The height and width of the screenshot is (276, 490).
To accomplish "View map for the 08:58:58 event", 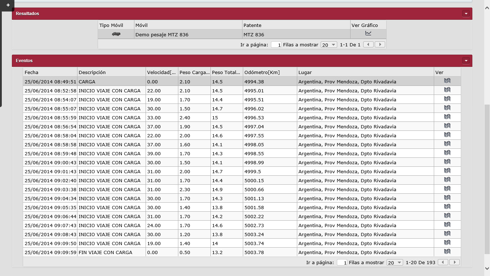I will pos(447,144).
